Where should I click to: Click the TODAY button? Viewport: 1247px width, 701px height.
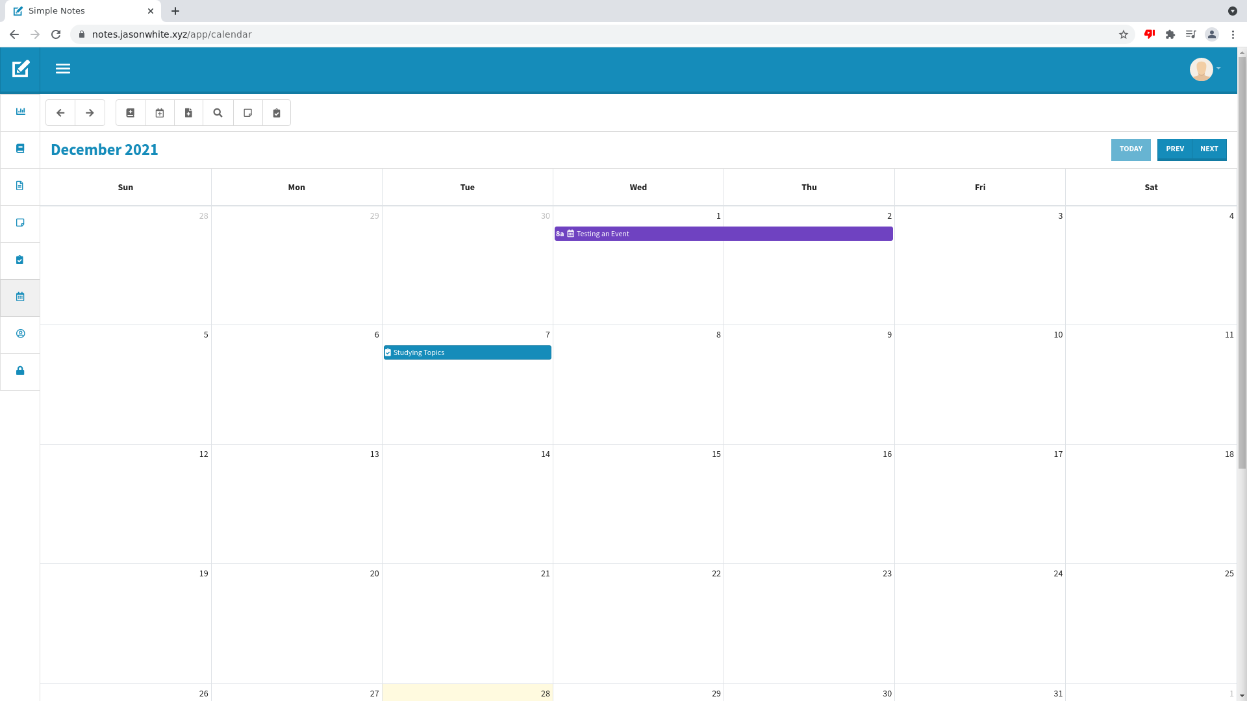[x=1131, y=149]
